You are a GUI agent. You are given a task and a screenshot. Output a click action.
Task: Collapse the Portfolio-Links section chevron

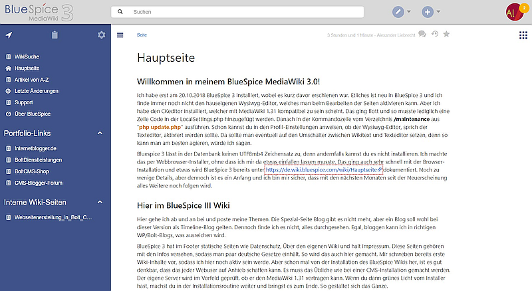pos(100,134)
